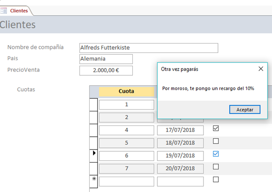Tick the checkbox in the empty new row

(216, 179)
